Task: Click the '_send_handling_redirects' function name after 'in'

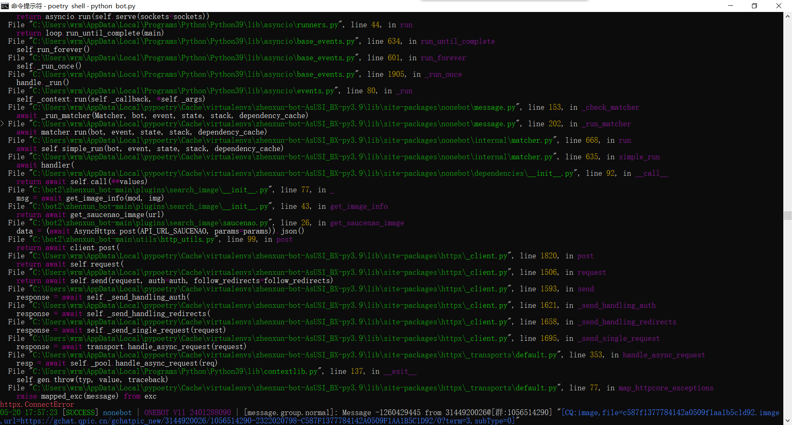Action: [x=627, y=322]
